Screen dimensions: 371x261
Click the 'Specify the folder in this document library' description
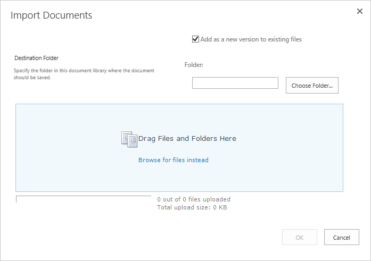coord(84,71)
